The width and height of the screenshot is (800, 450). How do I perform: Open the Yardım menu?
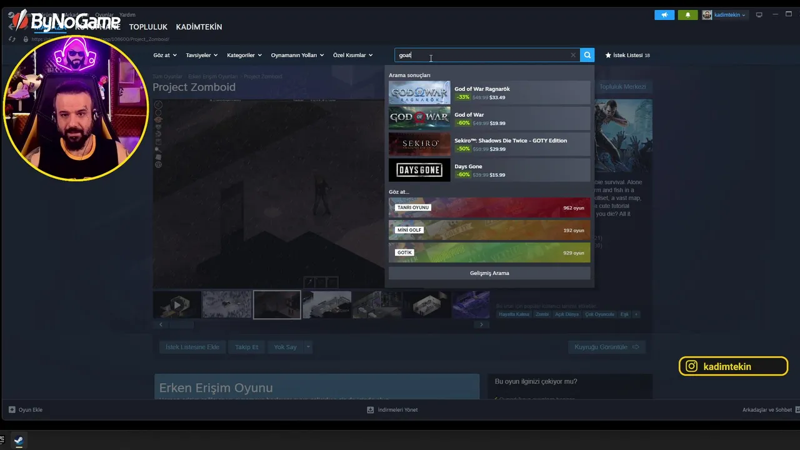coord(127,14)
